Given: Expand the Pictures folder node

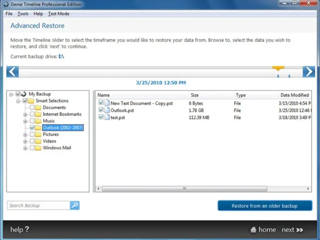Looking at the screenshot, I should coord(25,135).
